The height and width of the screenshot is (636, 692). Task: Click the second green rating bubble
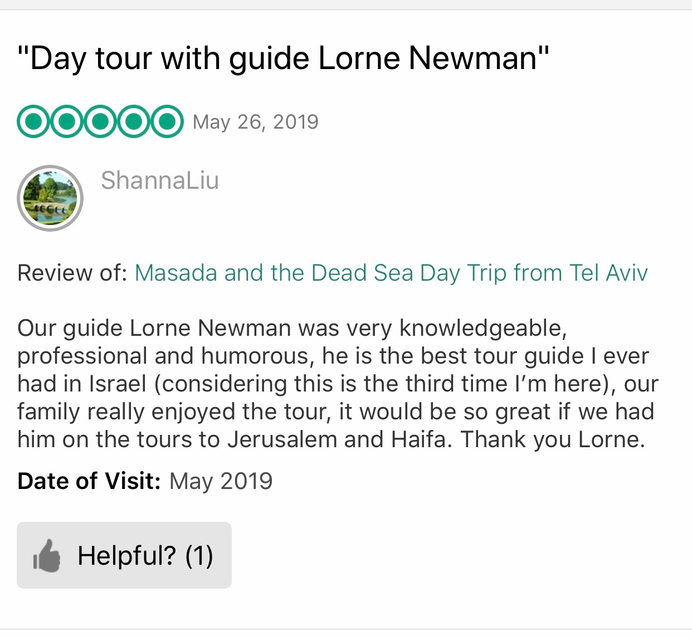(67, 121)
